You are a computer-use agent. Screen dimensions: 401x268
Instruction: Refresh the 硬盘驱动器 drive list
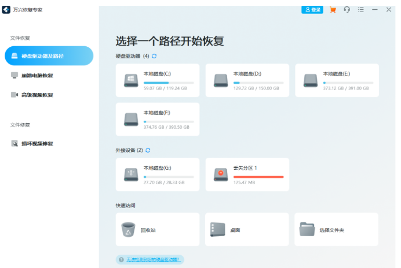[x=154, y=56]
